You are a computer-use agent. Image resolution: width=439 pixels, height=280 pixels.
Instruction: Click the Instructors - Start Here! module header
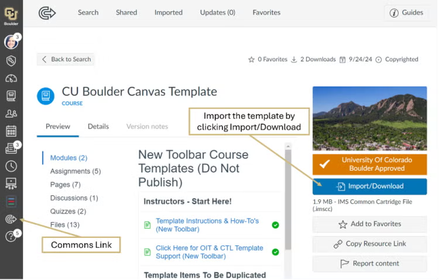188,201
